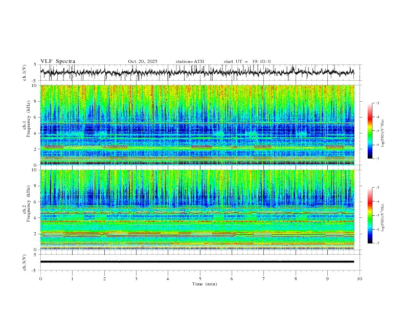Click the "2" kHz tick of ch.2 spectrogram

pos(36,234)
